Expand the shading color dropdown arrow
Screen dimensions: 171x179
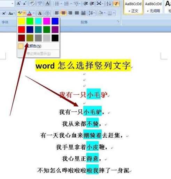click(104, 13)
